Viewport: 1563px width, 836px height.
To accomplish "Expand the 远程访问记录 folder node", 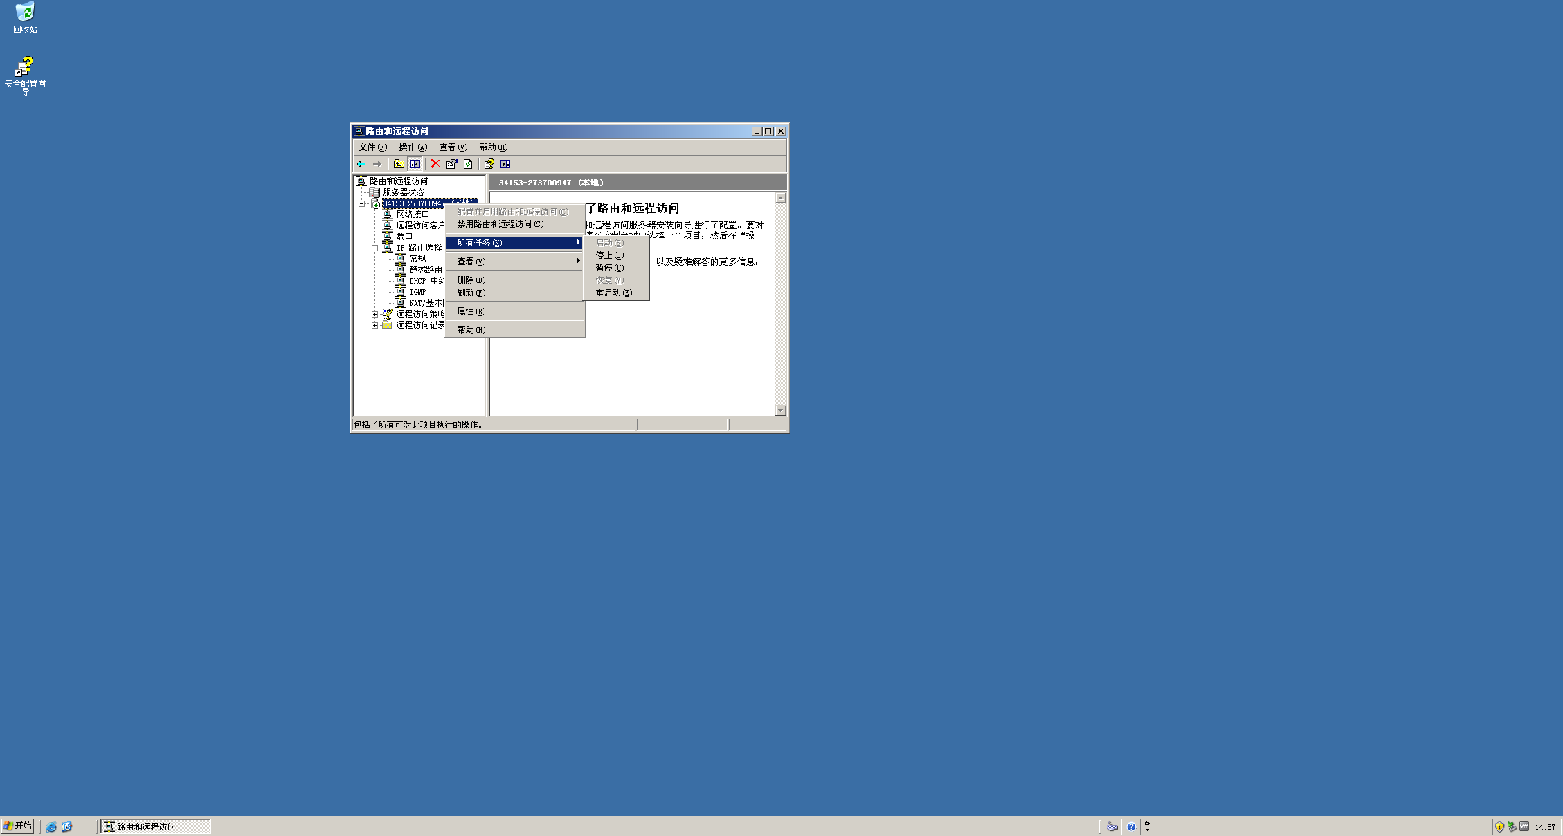I will pyautogui.click(x=374, y=325).
